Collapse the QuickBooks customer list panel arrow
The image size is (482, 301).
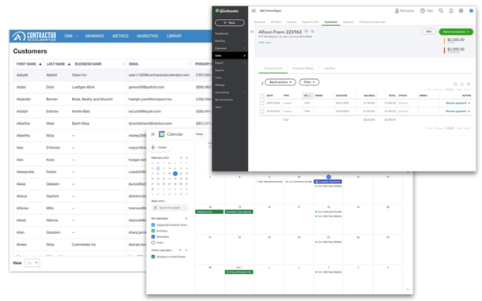(x=252, y=32)
